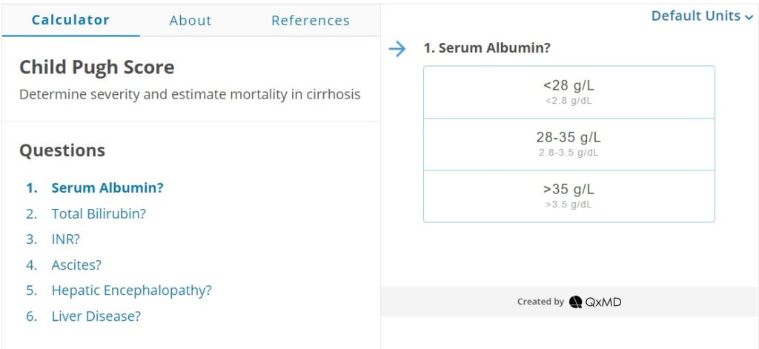
Task: Select the Calculator tab
Action: (70, 20)
